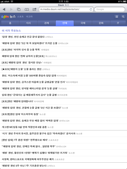The width and height of the screenshot is (127, 169).
Task: Open article 개그맨 MC딩동 6월 결혼
Action: [x=63, y=127]
